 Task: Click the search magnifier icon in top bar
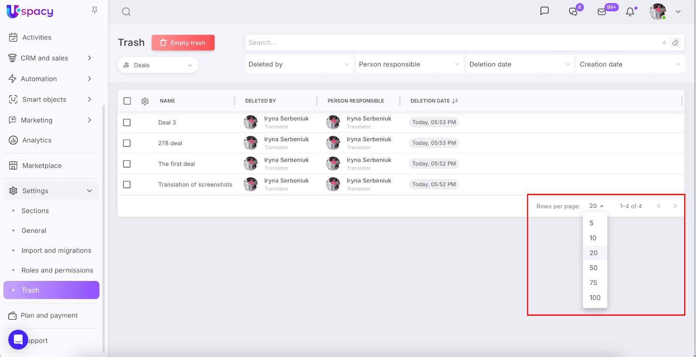[126, 12]
